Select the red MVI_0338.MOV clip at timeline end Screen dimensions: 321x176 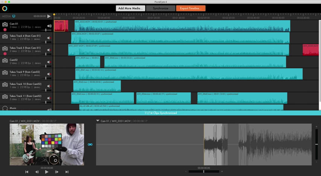coord(310,50)
